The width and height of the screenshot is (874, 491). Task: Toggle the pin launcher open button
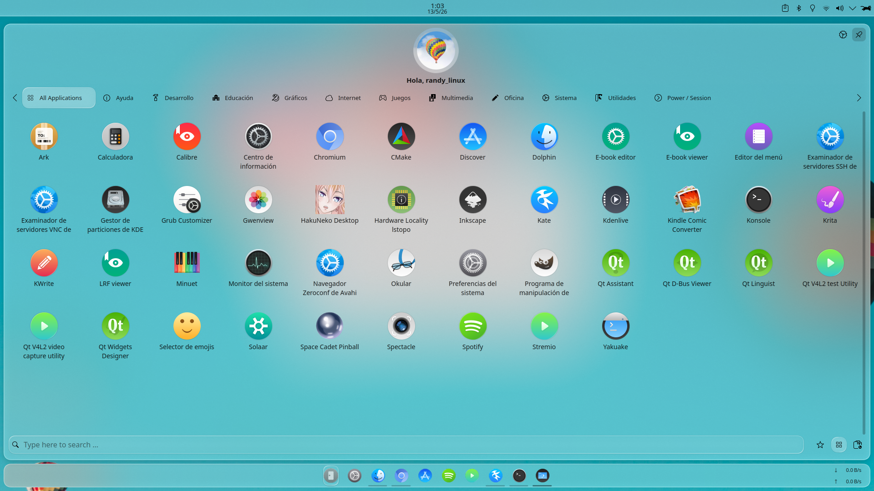point(859,35)
